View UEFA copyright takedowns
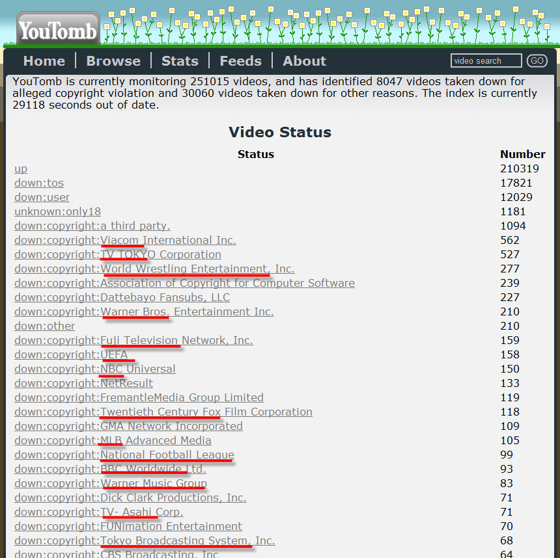 pyautogui.click(x=71, y=354)
